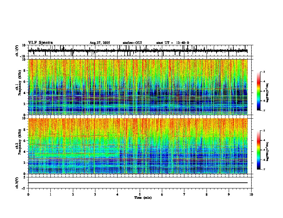Viewport: 283px width, 218px height.
Task: Click the ch.2 spectrogram color scale bar
Action: point(258,150)
